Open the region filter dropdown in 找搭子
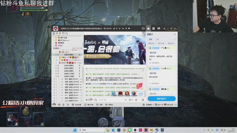The height and width of the screenshot is (133, 237). [x=171, y=43]
